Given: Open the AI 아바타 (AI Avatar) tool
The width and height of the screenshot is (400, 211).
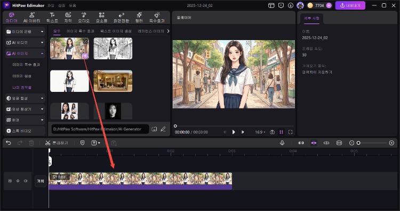Looking at the screenshot, I should click(x=32, y=18).
